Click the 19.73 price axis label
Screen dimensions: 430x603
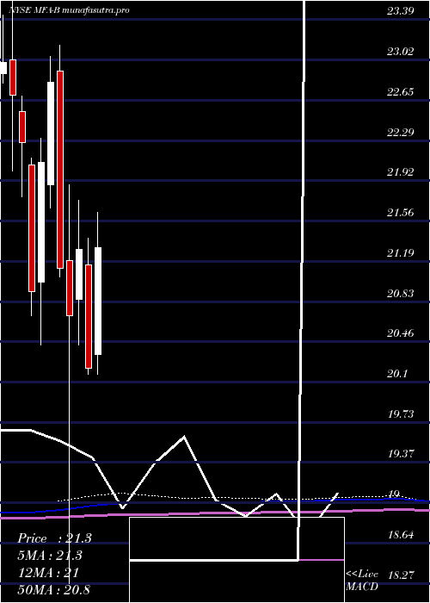click(x=400, y=413)
